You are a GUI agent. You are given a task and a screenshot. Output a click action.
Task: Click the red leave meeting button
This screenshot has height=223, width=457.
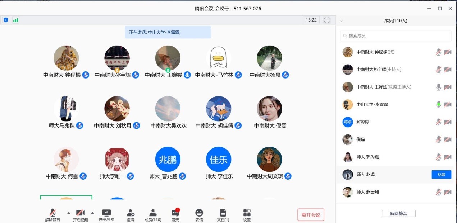click(311, 215)
